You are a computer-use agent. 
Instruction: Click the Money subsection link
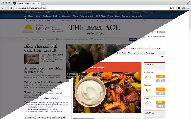pyautogui.click(x=131, y=53)
